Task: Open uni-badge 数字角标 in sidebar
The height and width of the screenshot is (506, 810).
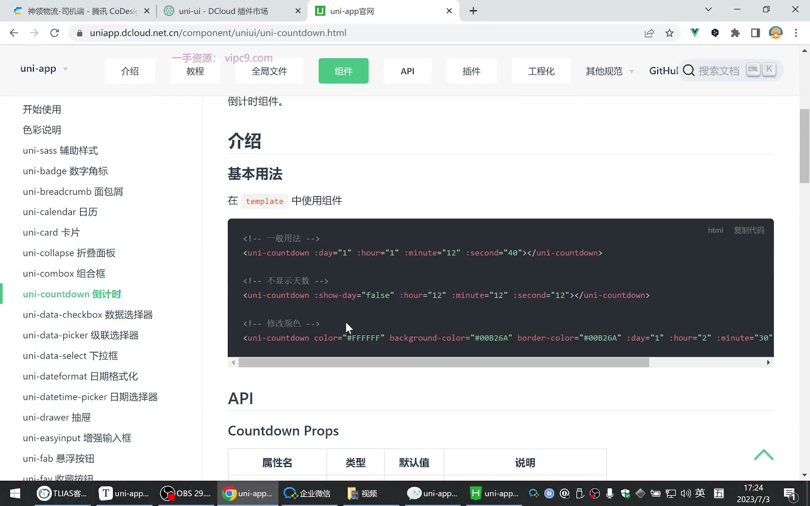Action: (65, 171)
